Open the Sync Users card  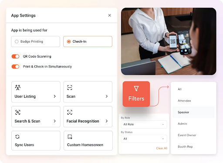pyautogui.click(x=36, y=141)
